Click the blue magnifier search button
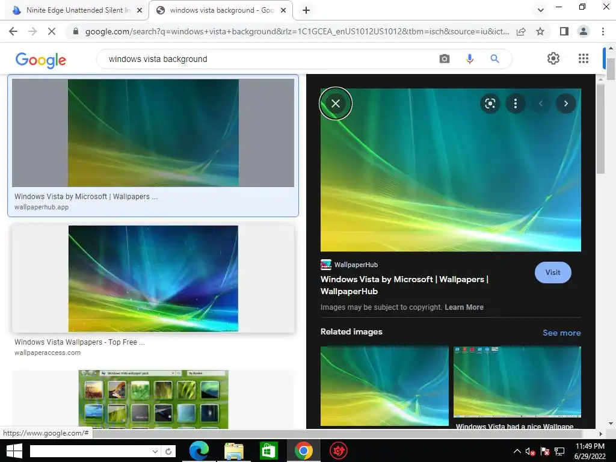This screenshot has height=462, width=616. coord(494,59)
